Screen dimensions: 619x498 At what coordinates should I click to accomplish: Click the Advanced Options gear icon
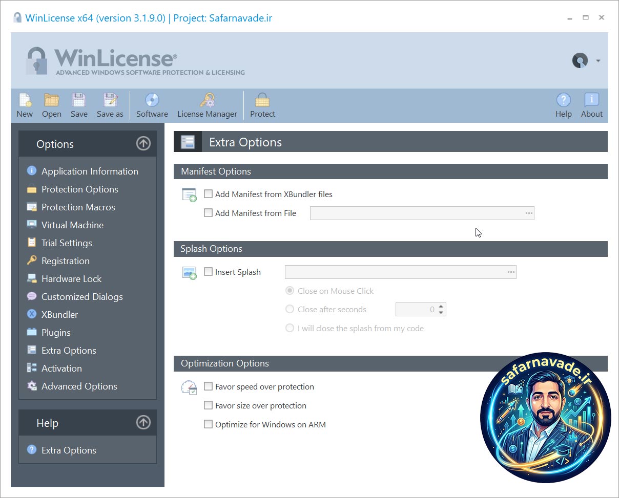pyautogui.click(x=32, y=386)
